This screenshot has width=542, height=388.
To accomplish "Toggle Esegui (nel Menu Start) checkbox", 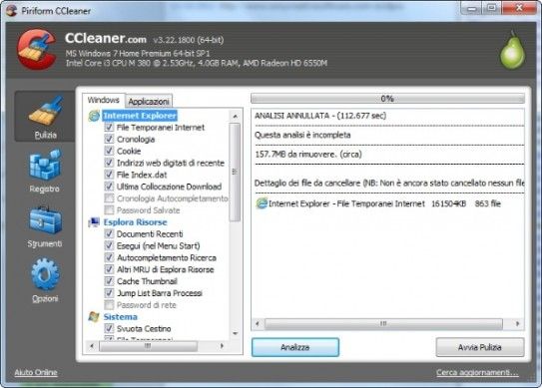I will pyautogui.click(x=109, y=245).
